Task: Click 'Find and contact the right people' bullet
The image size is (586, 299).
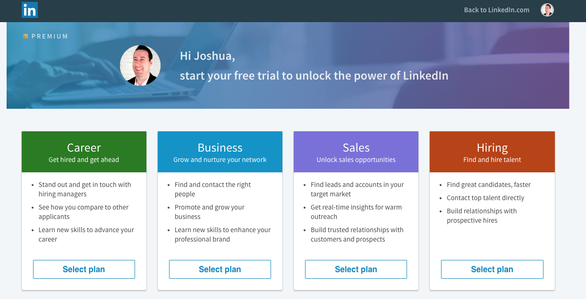Action: click(x=212, y=189)
